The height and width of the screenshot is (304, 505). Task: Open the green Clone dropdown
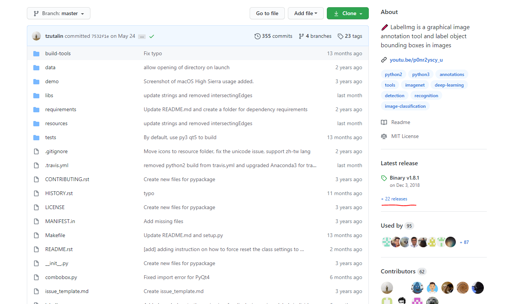348,14
